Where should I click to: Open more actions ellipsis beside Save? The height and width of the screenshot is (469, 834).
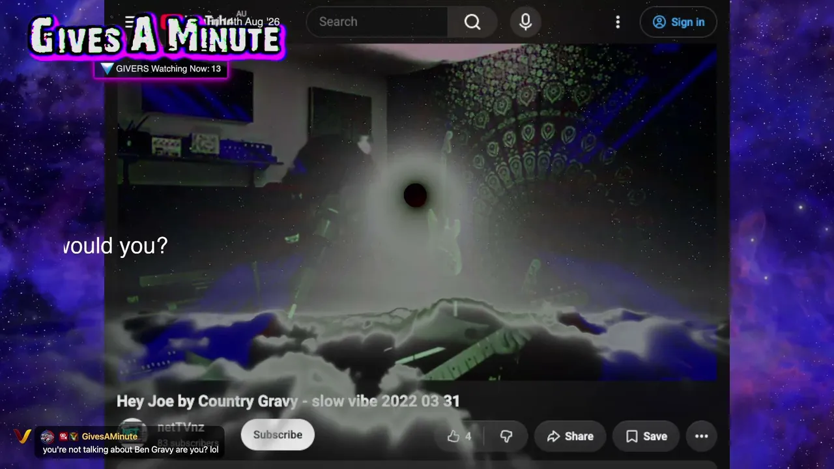tap(701, 436)
